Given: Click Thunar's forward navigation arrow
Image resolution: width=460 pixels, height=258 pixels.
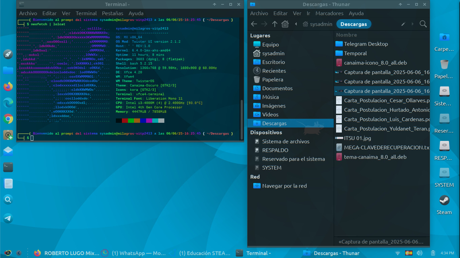Looking at the screenshot, I should [264, 24].
